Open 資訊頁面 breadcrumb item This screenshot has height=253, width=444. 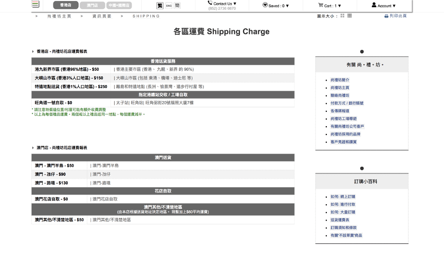coord(102,16)
